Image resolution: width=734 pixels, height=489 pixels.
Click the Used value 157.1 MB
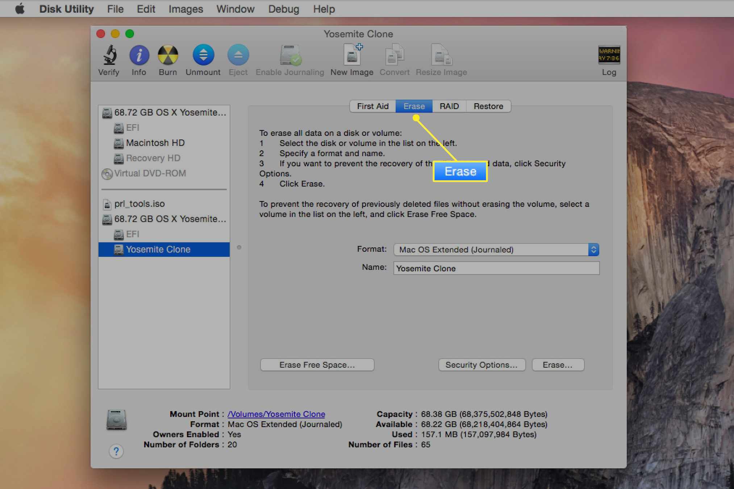[x=479, y=434]
